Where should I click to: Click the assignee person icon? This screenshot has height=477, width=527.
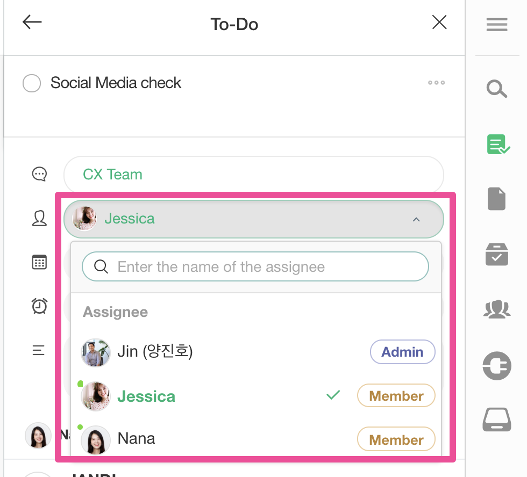[x=39, y=219]
